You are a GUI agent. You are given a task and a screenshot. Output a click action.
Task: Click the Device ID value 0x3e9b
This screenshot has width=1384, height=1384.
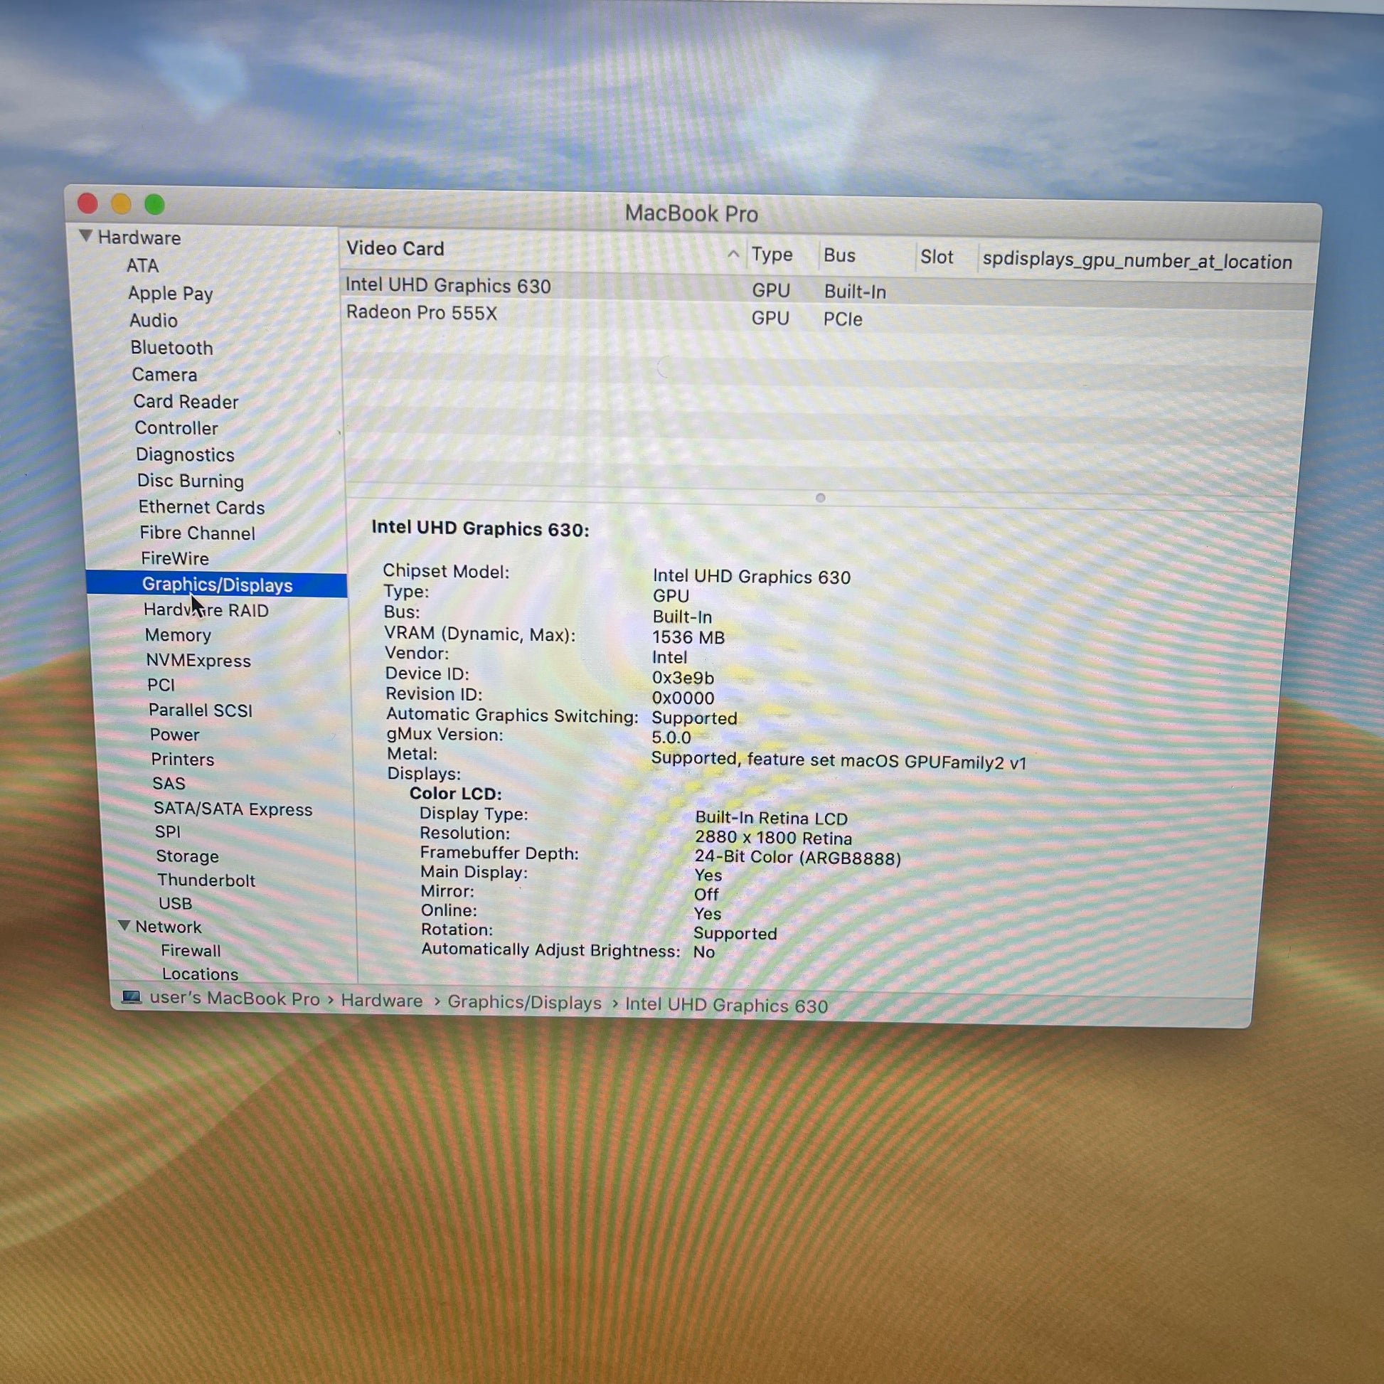[682, 677]
